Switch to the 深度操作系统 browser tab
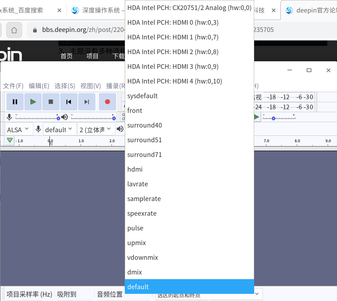Image resolution: width=337 pixels, height=301 pixels. coord(98,10)
